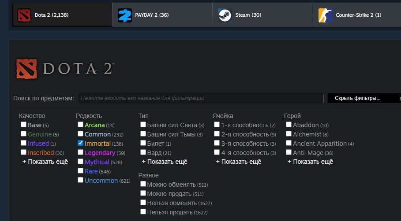
Task: Enable the Base quality checkbox
Action: coord(23,125)
